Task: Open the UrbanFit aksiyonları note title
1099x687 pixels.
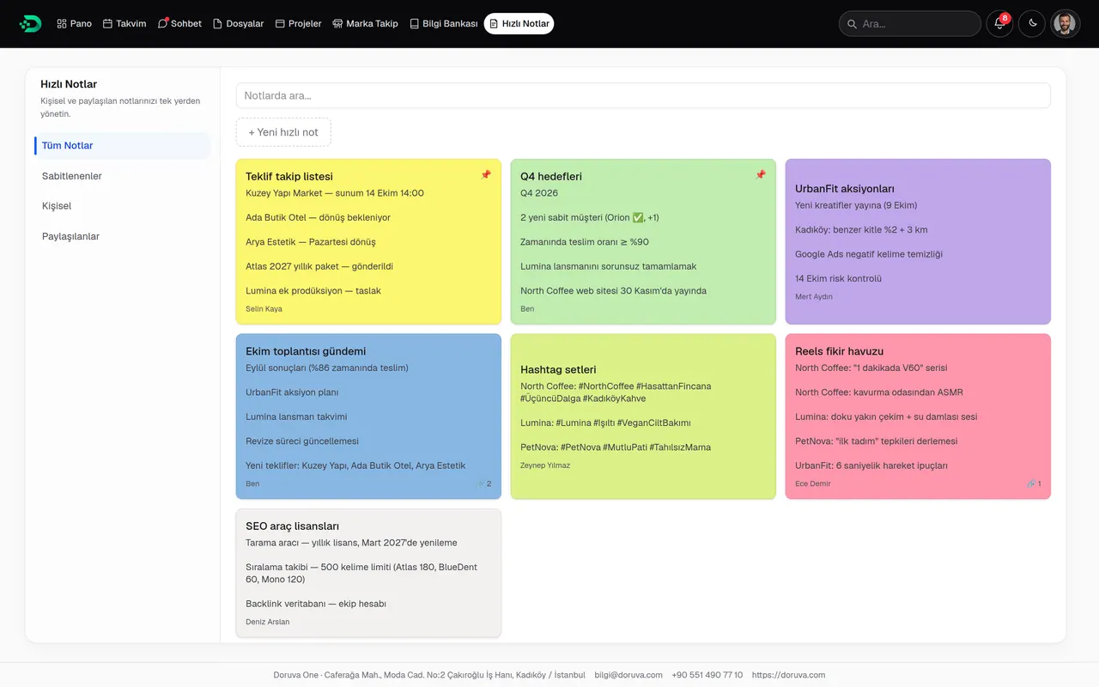Action: click(x=845, y=188)
